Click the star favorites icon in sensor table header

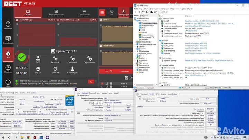click(107, 71)
